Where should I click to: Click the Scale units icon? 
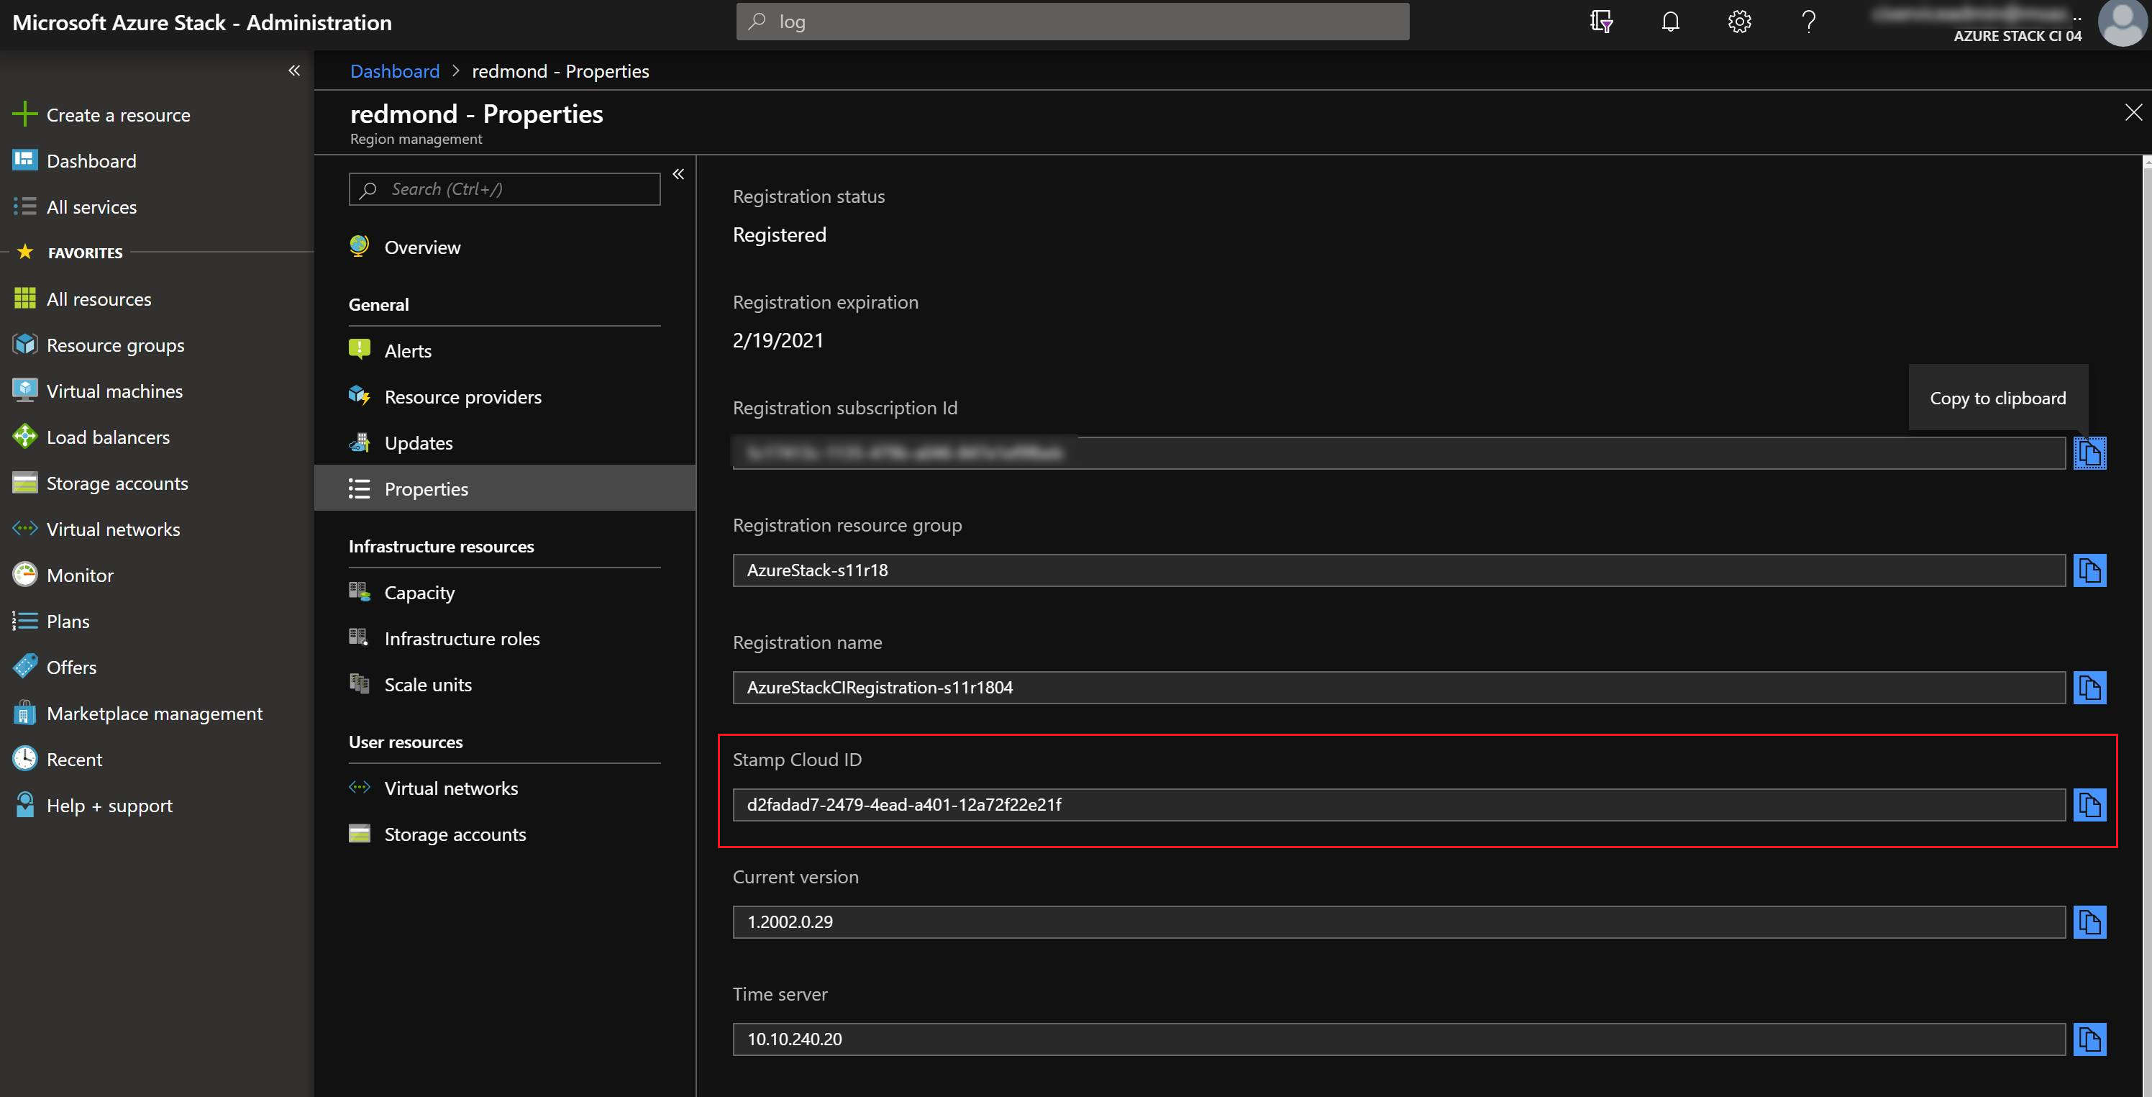tap(361, 684)
